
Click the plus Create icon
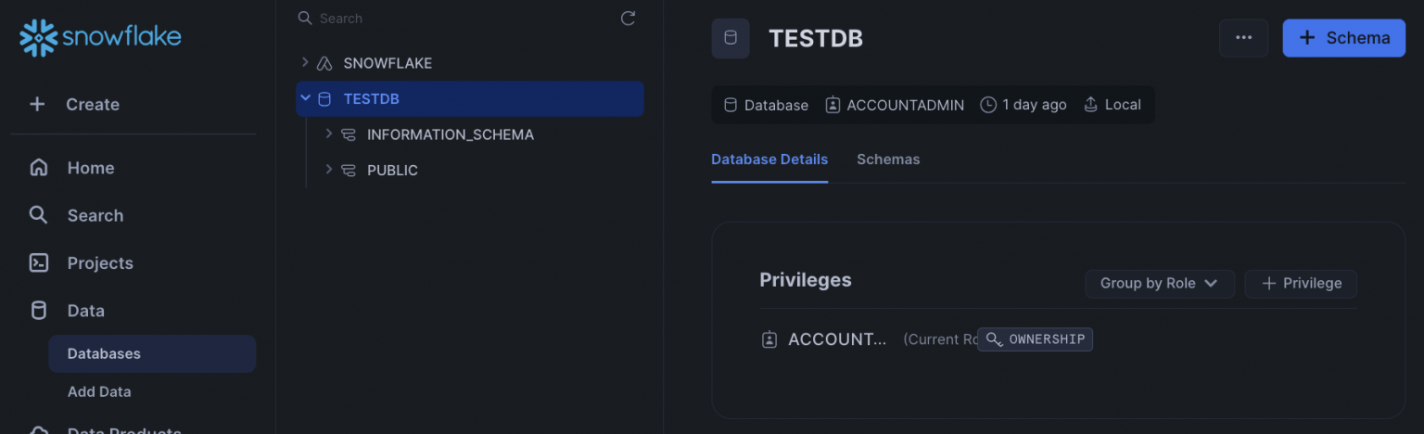(x=37, y=104)
